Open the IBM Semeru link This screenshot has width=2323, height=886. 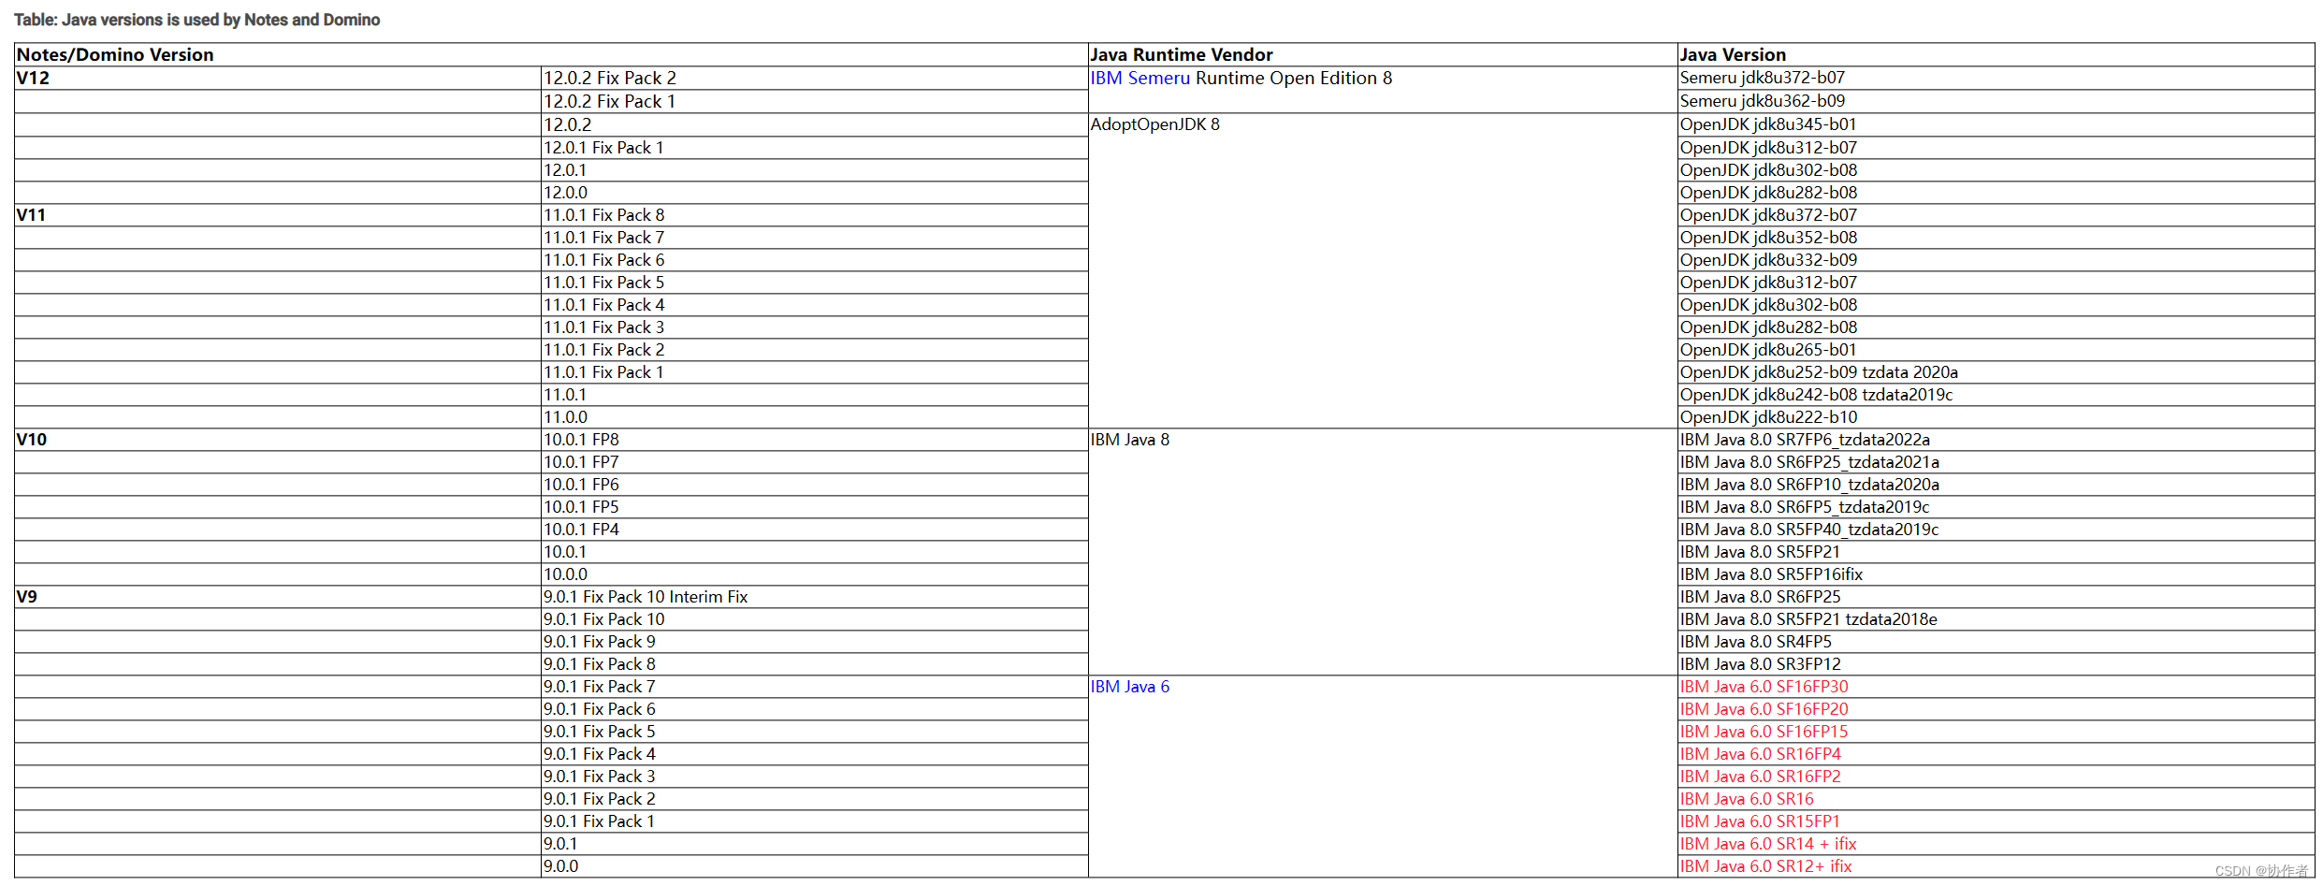tap(1140, 78)
